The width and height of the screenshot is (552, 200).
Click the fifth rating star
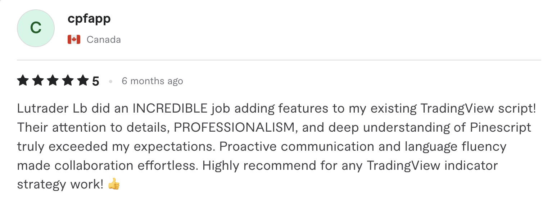pos(83,81)
